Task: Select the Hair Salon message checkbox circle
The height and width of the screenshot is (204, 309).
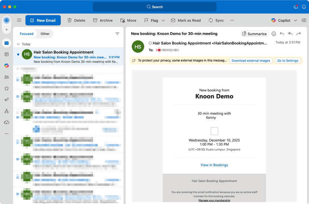Action: pyautogui.click(x=27, y=54)
